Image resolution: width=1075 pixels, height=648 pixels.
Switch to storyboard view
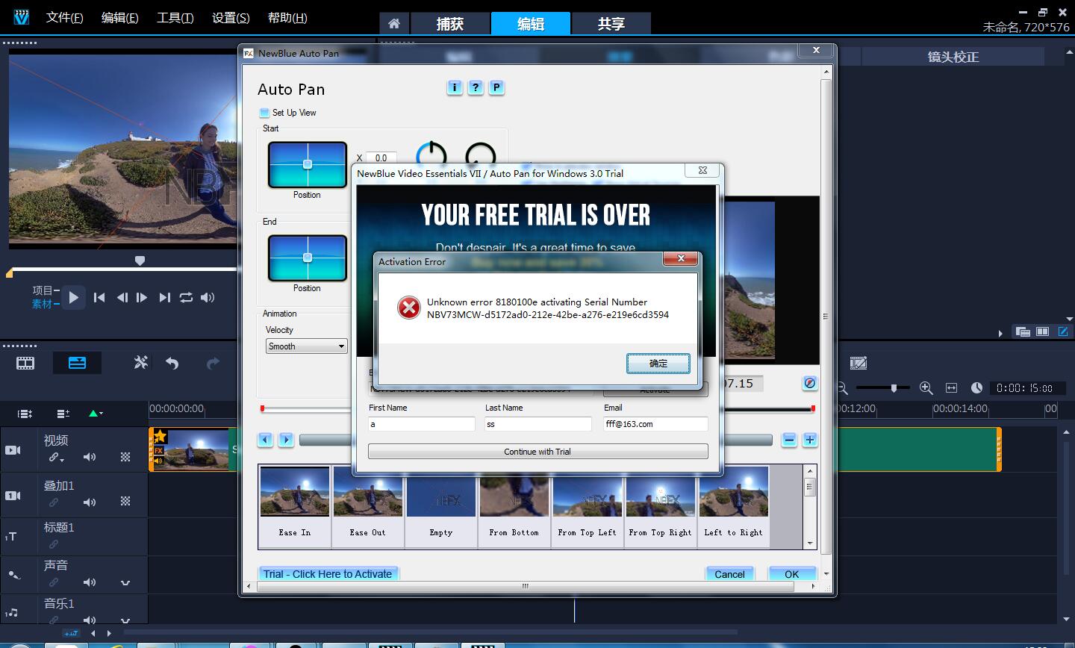pyautogui.click(x=25, y=364)
